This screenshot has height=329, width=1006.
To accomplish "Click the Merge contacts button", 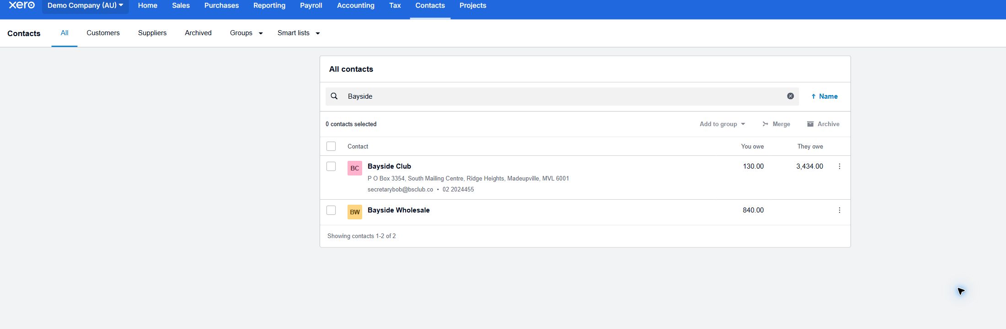I will coord(776,124).
